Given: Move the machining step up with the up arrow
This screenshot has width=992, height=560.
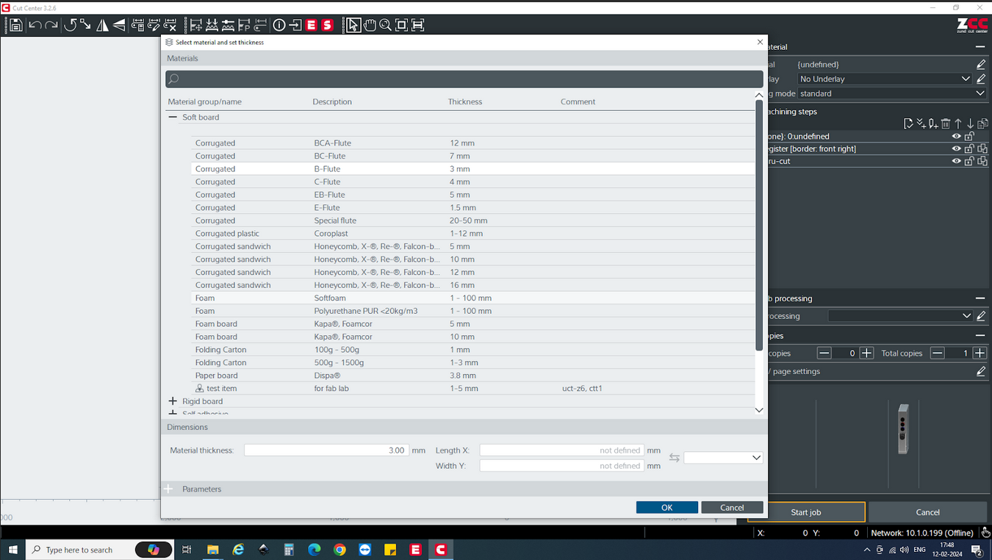Looking at the screenshot, I should coord(958,123).
